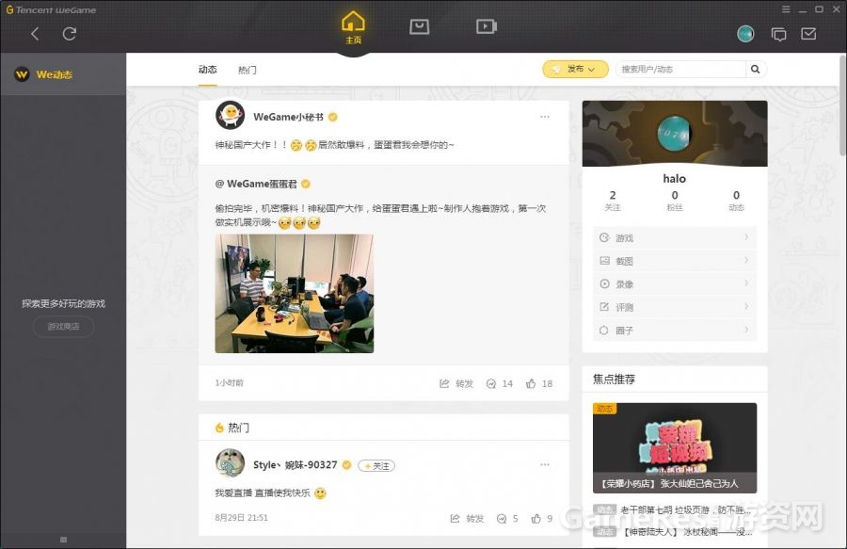847x549 pixels.
Task: Click the 搜索用户/动态 search field
Action: pos(680,69)
